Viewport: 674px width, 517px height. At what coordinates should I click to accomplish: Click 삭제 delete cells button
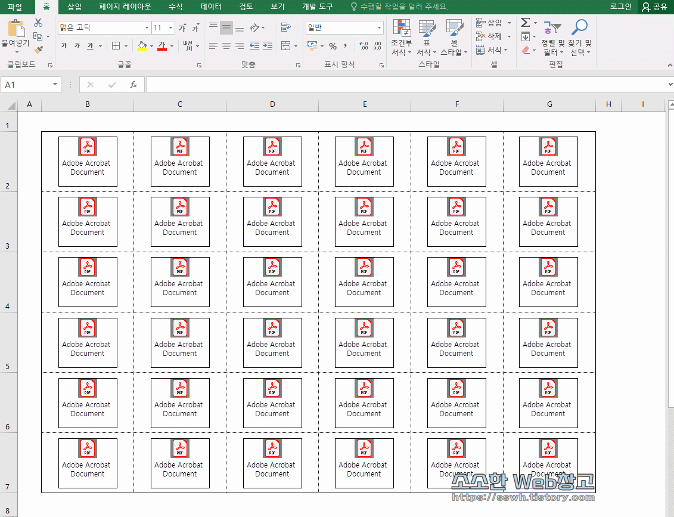[x=493, y=36]
